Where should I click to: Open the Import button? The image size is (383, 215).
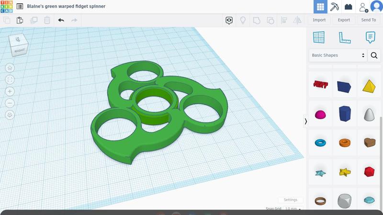(x=319, y=20)
